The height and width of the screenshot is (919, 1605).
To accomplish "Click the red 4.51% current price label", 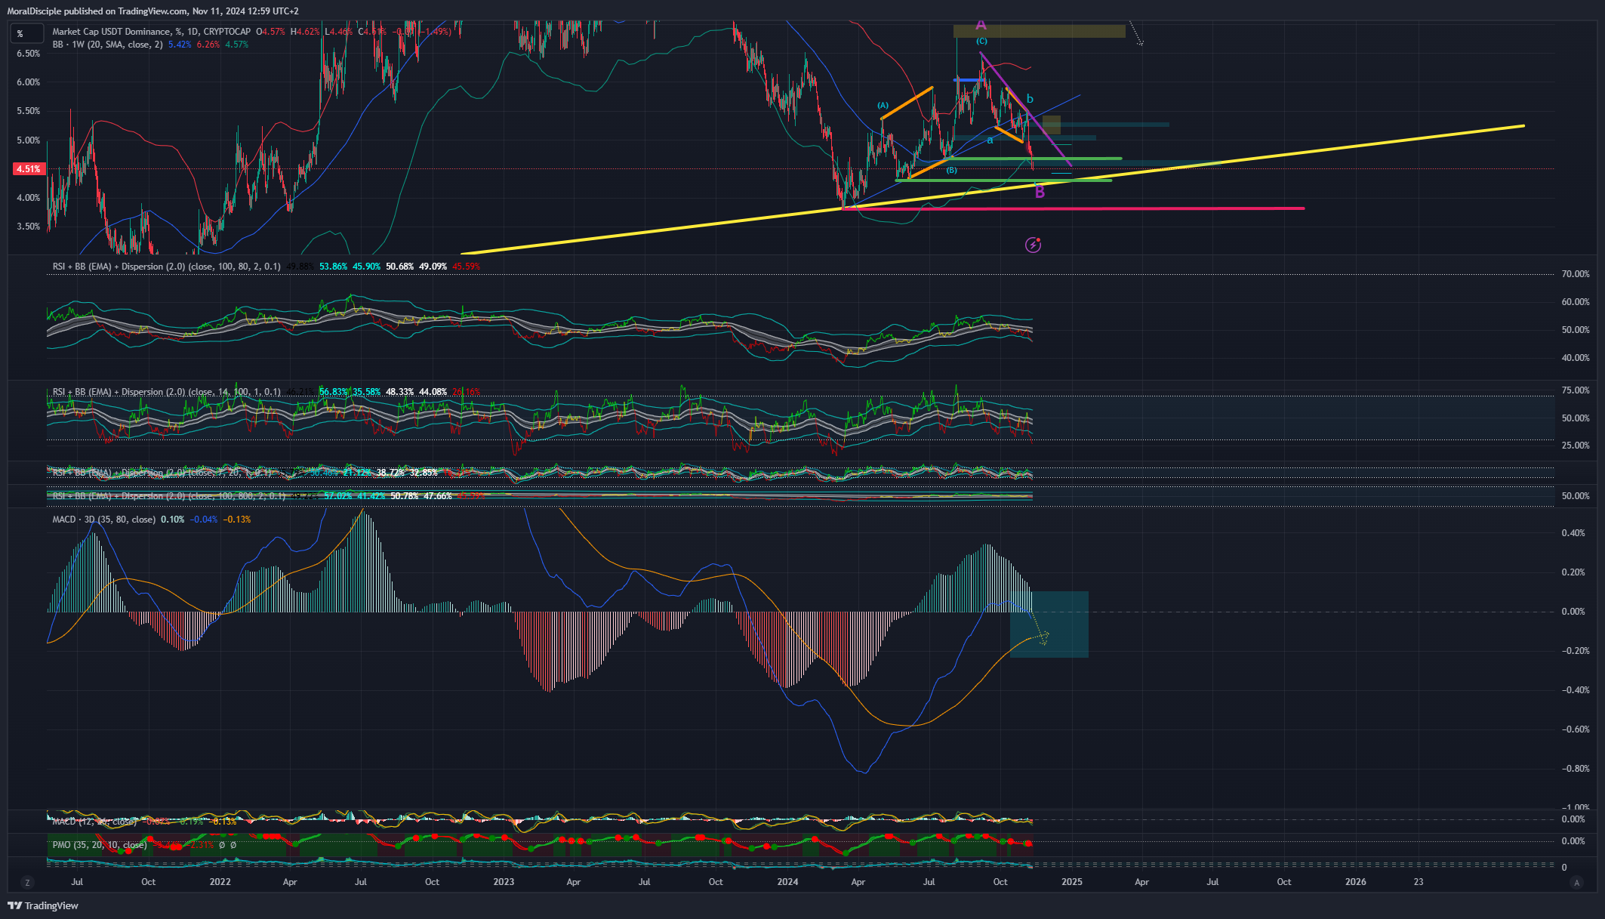I will coord(28,169).
